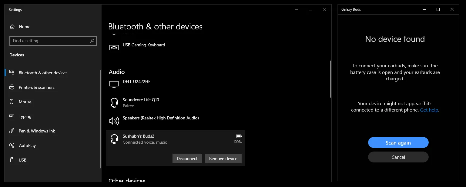Click the 100% battery text for Buds2
Viewport: 466px width, 187px height.
coord(237,142)
